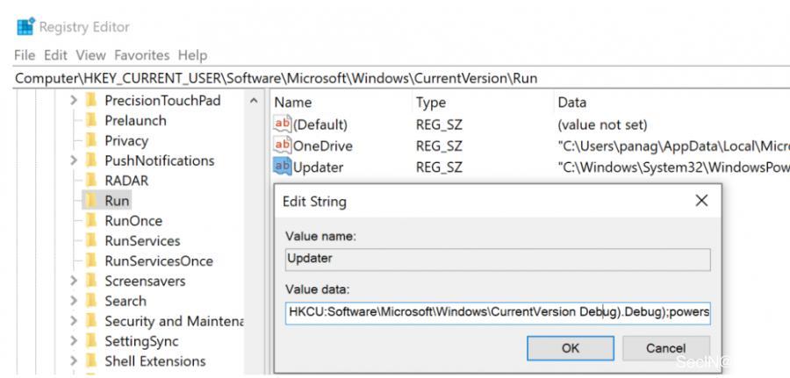Select the RunServicesOnce folder icon
The image size is (790, 378).
click(90, 260)
